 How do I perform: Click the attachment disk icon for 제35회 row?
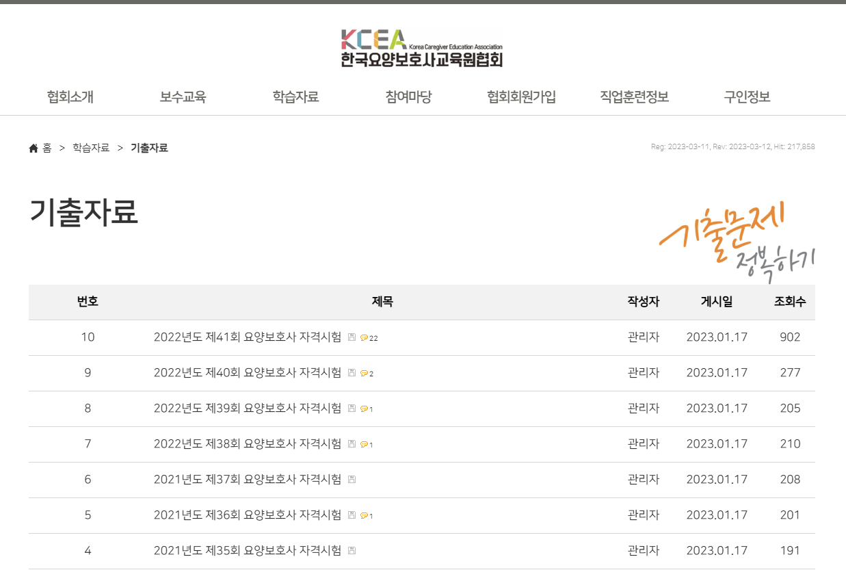(x=352, y=551)
